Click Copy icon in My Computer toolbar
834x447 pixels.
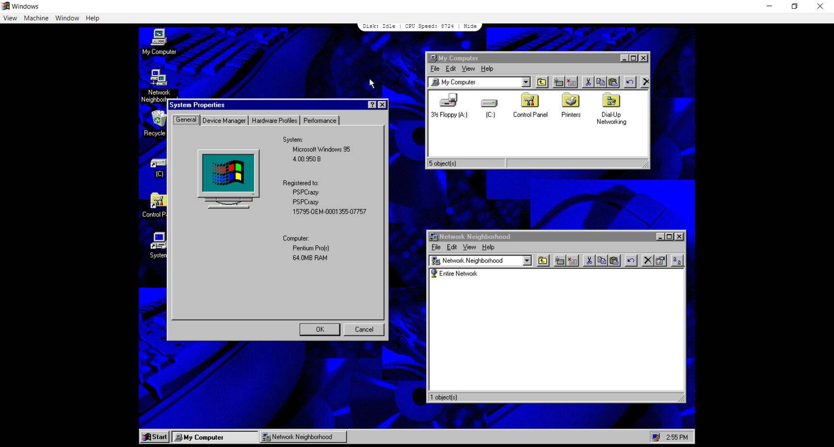600,82
